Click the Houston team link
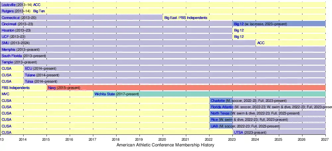332x151 pixels. pos(8,30)
